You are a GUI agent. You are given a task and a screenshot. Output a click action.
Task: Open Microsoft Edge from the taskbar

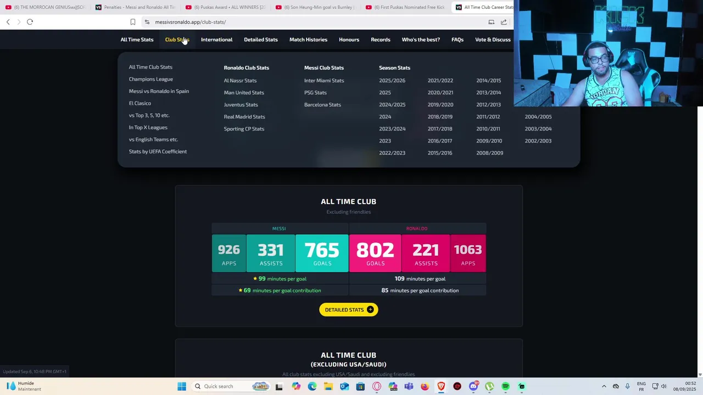click(312, 386)
